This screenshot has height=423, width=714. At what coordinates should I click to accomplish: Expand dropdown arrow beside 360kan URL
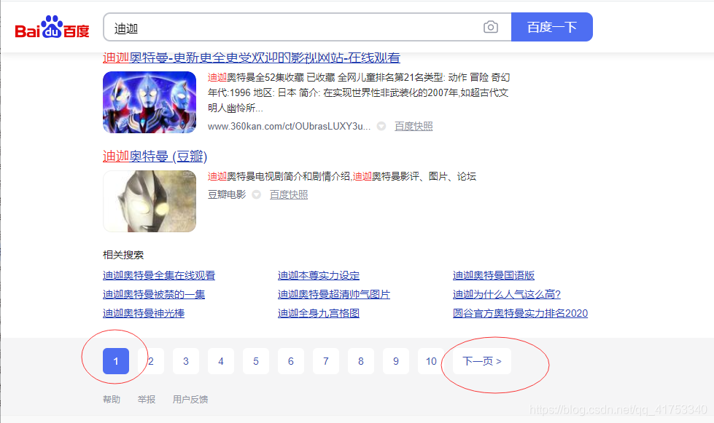tap(381, 126)
